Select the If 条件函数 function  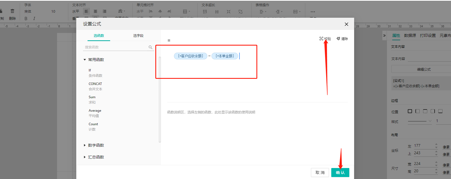click(95, 73)
